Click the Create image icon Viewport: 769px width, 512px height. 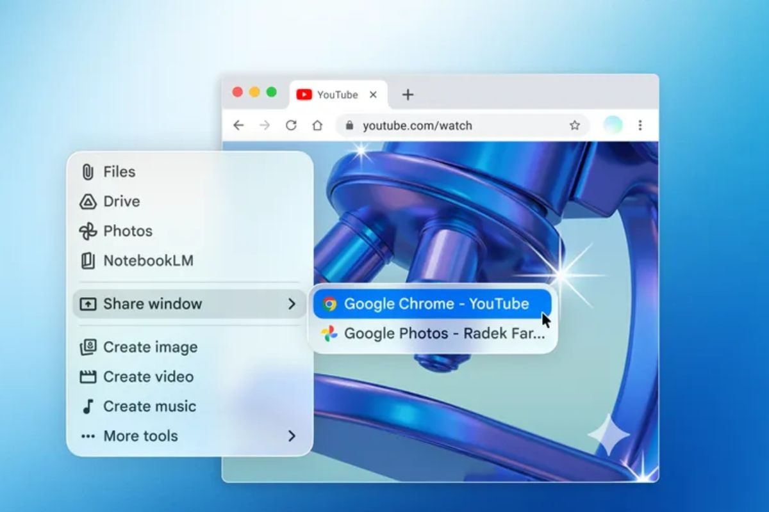coord(88,347)
